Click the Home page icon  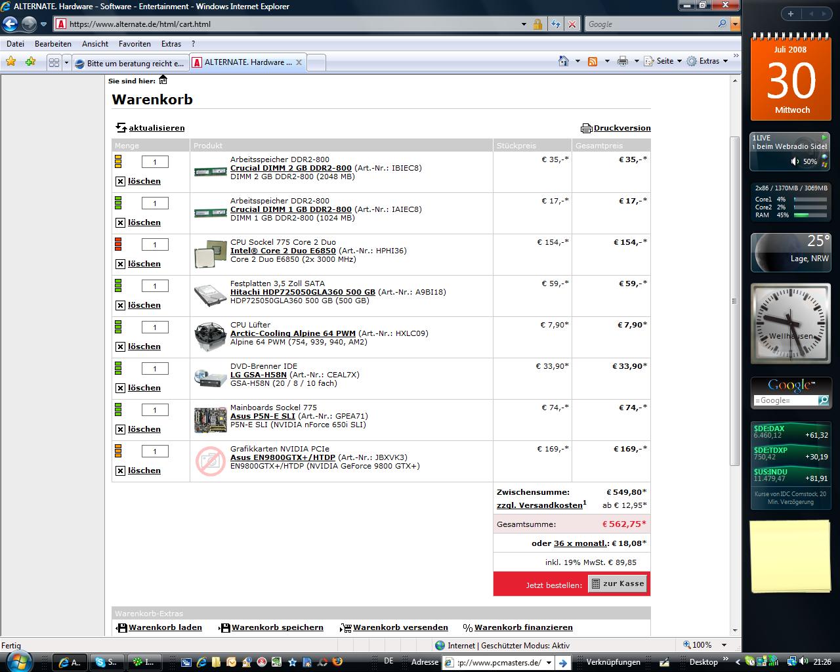point(564,61)
